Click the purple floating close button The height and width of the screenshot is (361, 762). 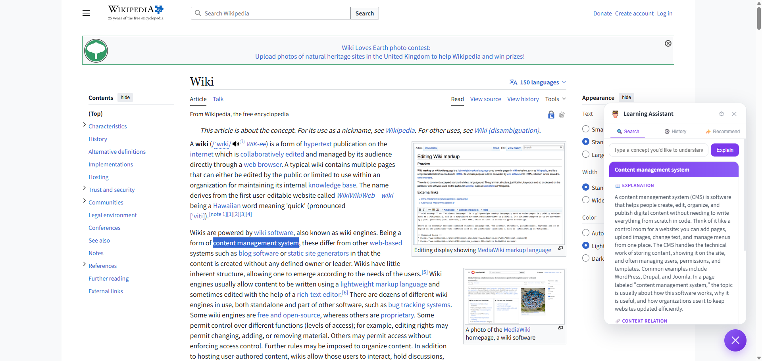pyautogui.click(x=735, y=340)
